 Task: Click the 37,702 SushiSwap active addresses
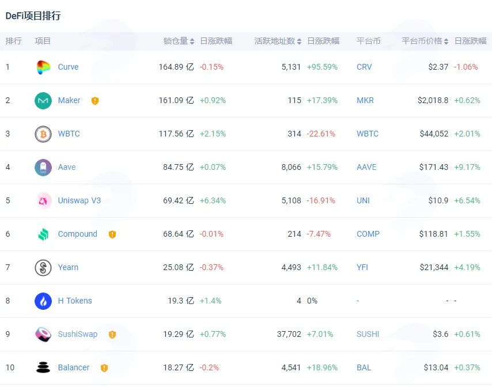coord(289,334)
